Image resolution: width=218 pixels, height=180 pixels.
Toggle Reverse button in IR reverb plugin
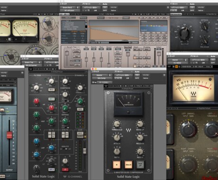(83, 18)
